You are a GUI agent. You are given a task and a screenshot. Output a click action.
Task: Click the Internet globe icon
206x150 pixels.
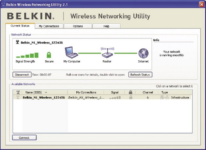click(144, 53)
